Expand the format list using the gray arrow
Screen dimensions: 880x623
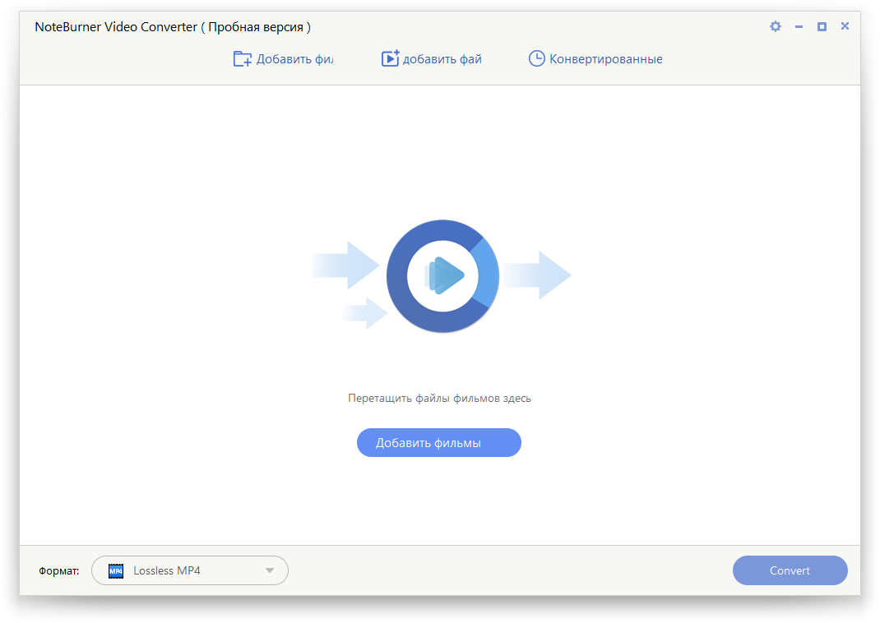pos(270,570)
